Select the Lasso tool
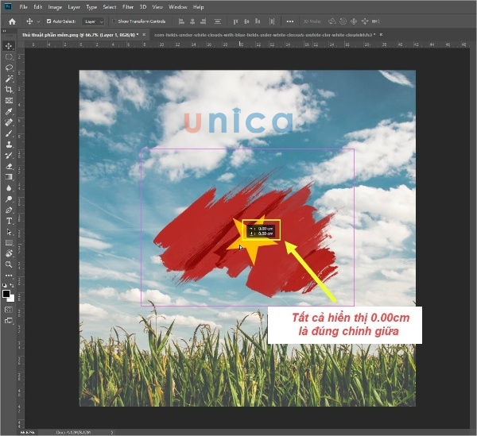 [x=9, y=68]
